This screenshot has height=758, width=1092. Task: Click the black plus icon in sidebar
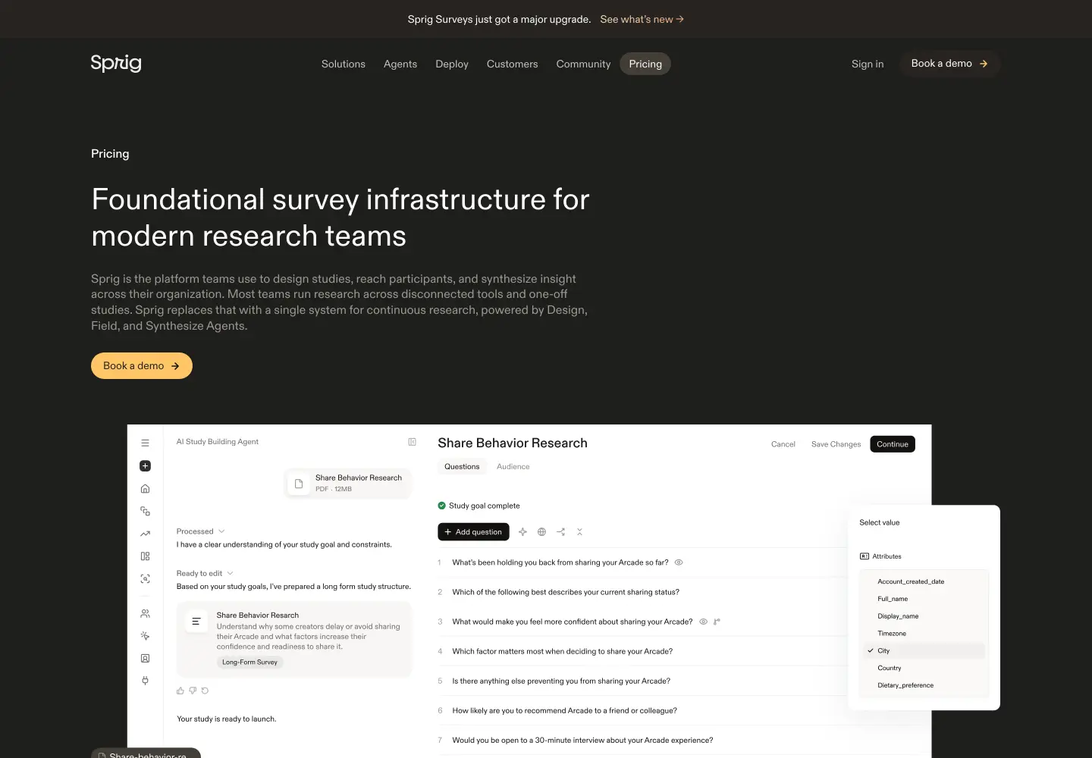(145, 466)
